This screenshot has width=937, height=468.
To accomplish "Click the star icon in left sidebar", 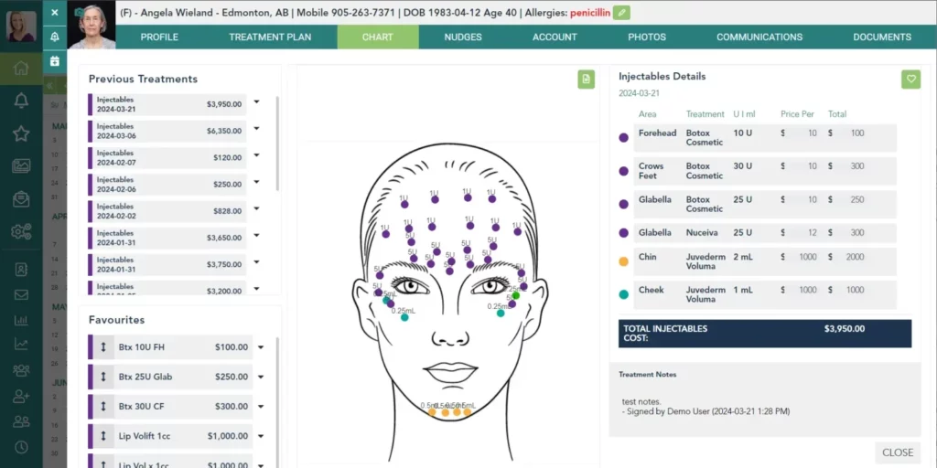I will click(21, 133).
